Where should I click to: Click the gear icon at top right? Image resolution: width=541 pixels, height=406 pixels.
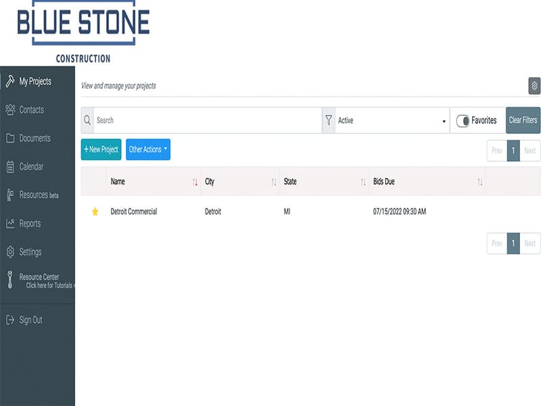tap(534, 86)
